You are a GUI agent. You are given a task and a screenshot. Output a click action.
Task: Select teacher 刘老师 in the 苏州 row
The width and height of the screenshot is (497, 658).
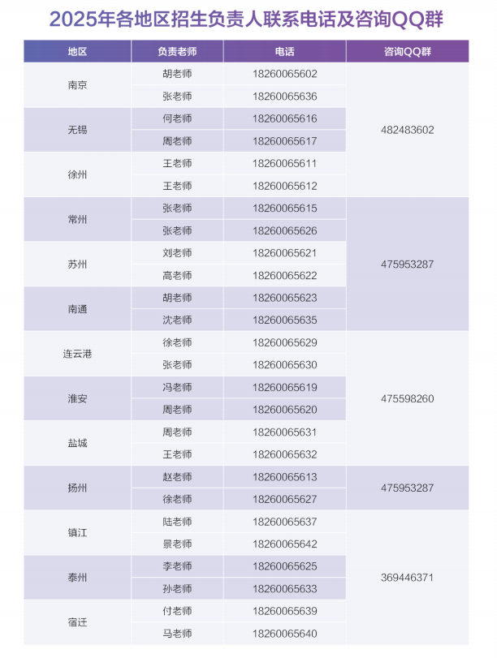pyautogui.click(x=177, y=253)
